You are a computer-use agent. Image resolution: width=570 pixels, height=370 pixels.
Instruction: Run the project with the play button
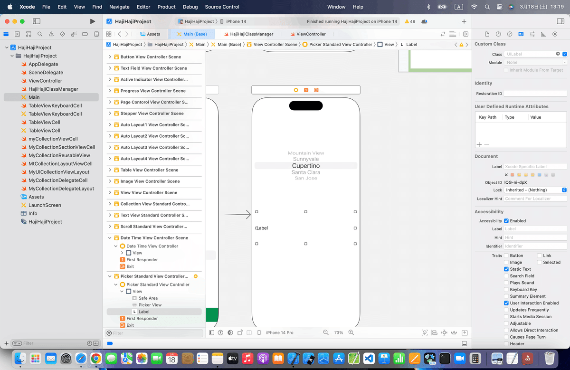click(x=92, y=21)
